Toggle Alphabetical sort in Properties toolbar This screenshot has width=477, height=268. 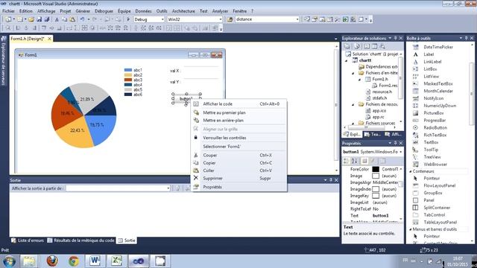pos(355,161)
